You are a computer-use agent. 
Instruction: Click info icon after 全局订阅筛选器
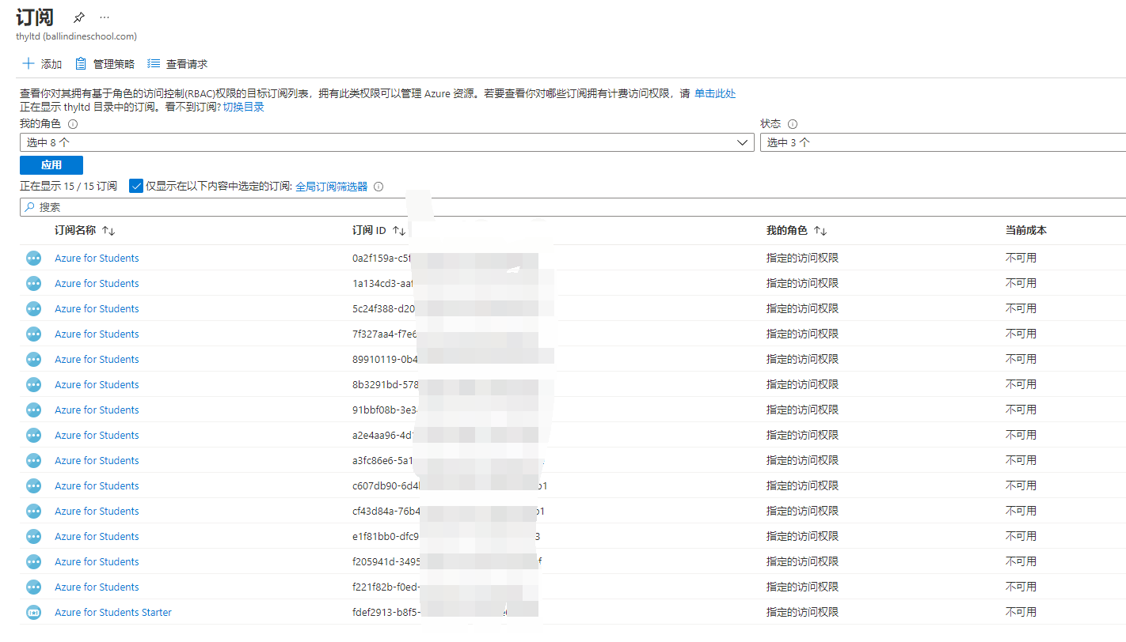pos(379,187)
